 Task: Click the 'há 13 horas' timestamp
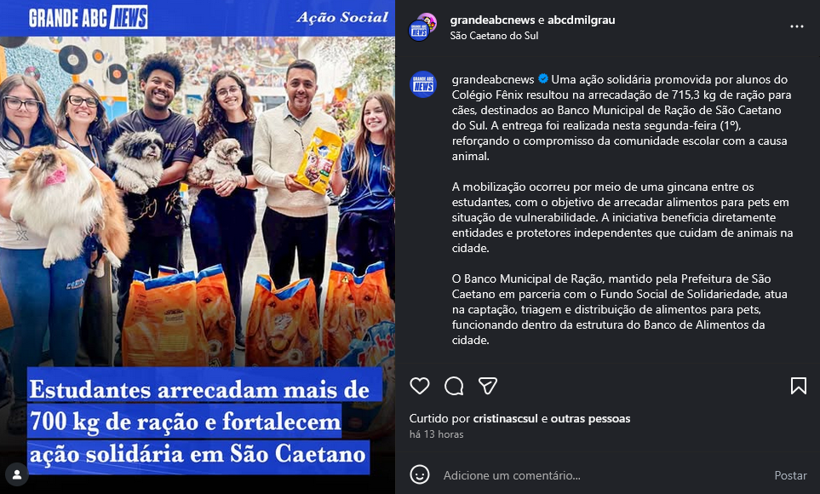coord(436,434)
